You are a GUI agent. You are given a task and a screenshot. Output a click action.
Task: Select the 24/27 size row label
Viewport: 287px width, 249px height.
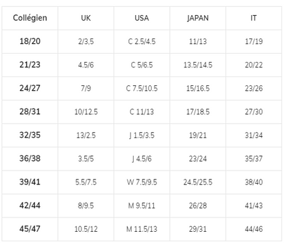tap(30, 88)
